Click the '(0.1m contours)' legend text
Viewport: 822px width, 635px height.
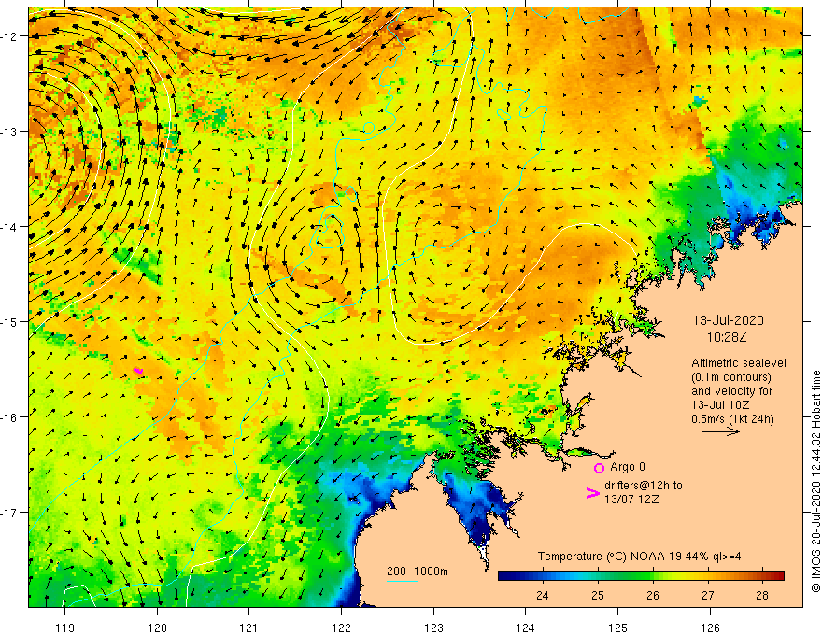point(731,377)
